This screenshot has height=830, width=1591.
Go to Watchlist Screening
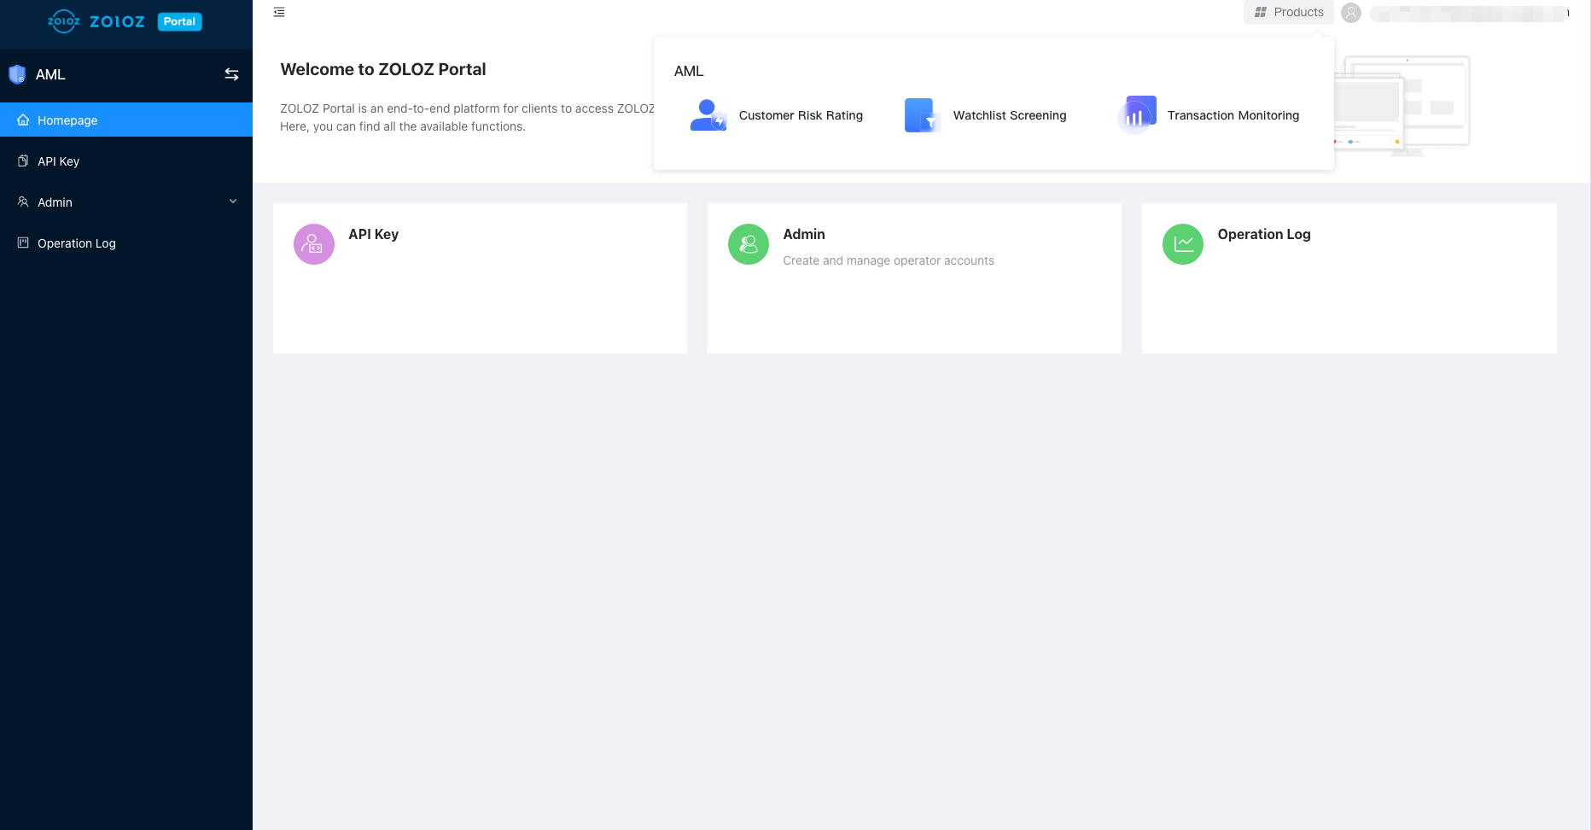tap(1010, 115)
